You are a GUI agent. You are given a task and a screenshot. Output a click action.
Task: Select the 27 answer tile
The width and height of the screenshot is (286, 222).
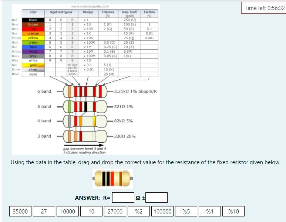(x=44, y=211)
